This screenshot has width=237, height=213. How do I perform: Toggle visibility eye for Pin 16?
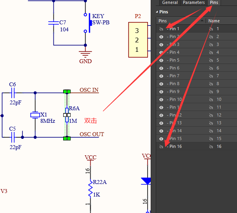click(161, 147)
